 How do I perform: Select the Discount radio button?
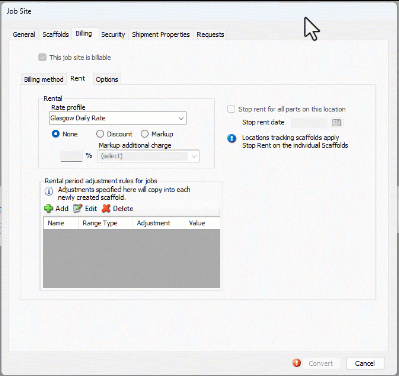[x=100, y=134]
